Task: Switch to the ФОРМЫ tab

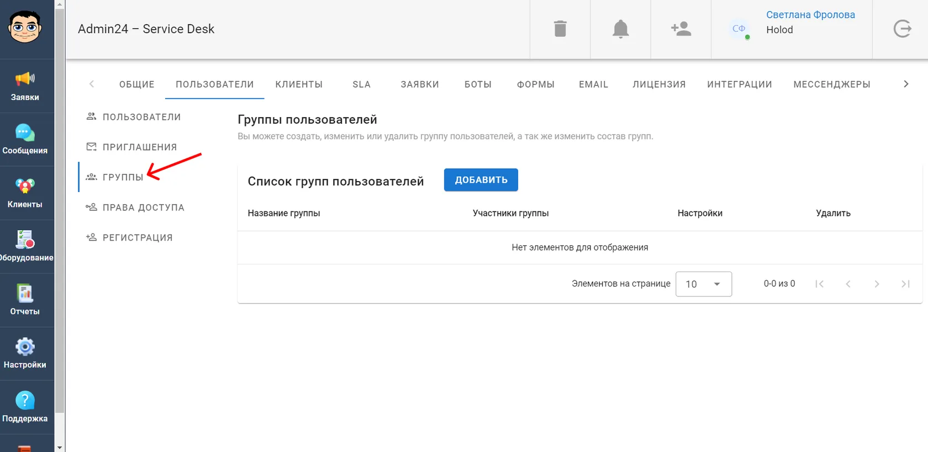Action: click(x=536, y=84)
